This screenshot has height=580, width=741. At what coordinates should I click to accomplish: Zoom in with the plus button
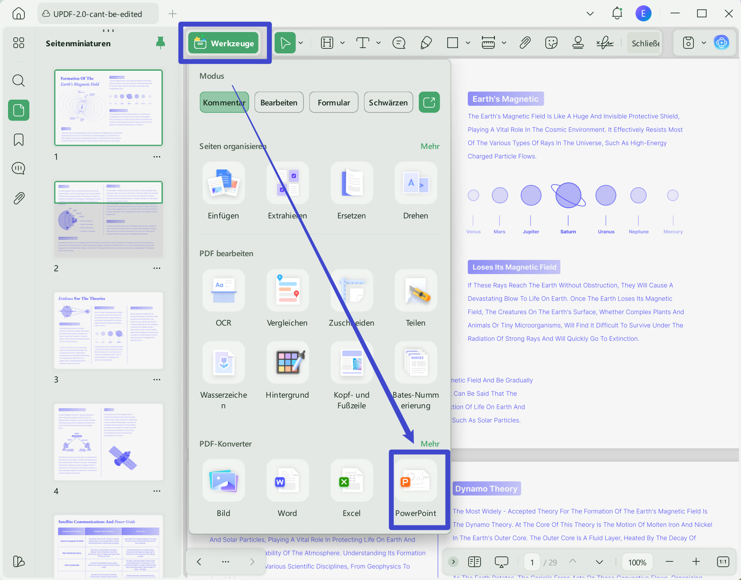pyautogui.click(x=696, y=562)
